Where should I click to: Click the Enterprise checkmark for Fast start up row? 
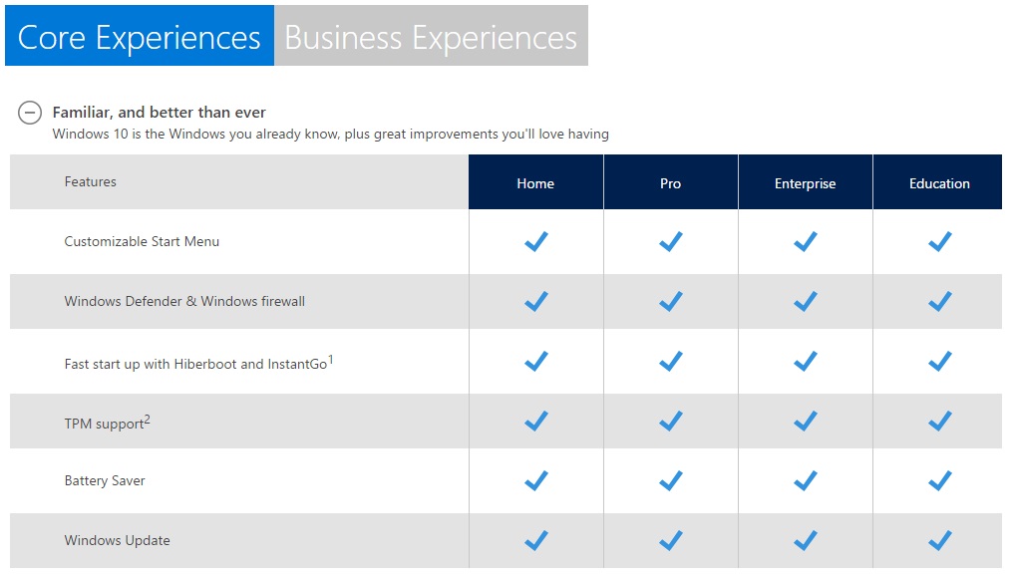(806, 361)
